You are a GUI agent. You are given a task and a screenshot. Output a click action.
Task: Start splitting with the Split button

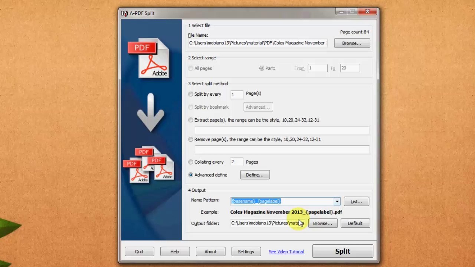(343, 251)
